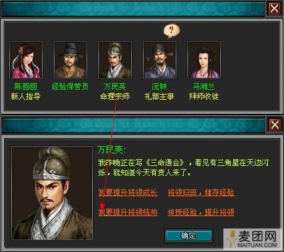Screen dimensions: 284x252
Task: Click the question mark quest bubble
Action: click(171, 31)
